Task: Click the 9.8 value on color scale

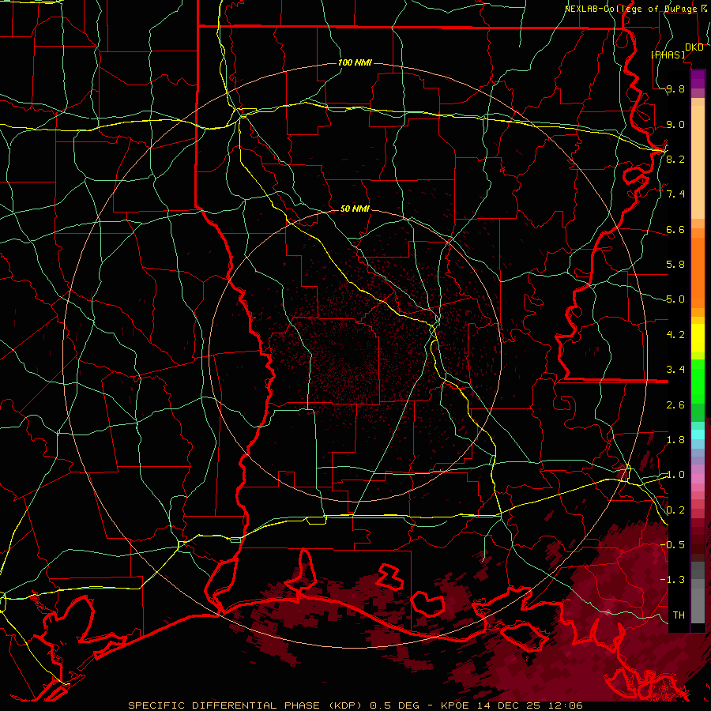Action: click(675, 88)
